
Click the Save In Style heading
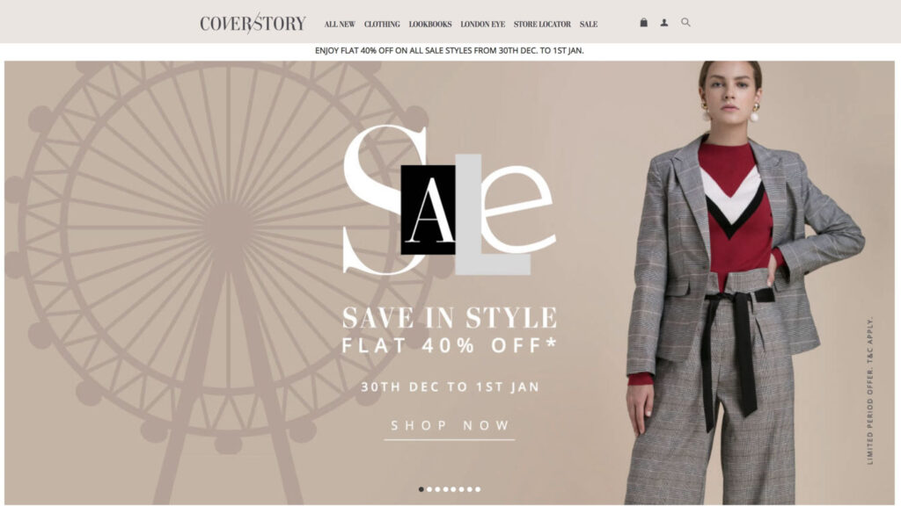[450, 317]
